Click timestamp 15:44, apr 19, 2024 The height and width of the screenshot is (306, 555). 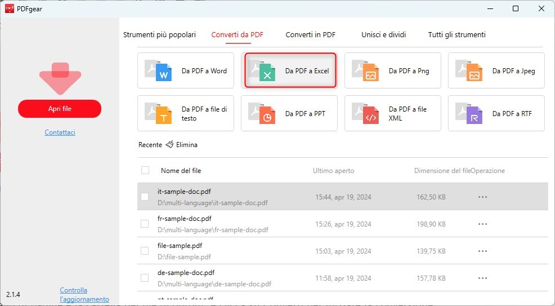tap(343, 197)
